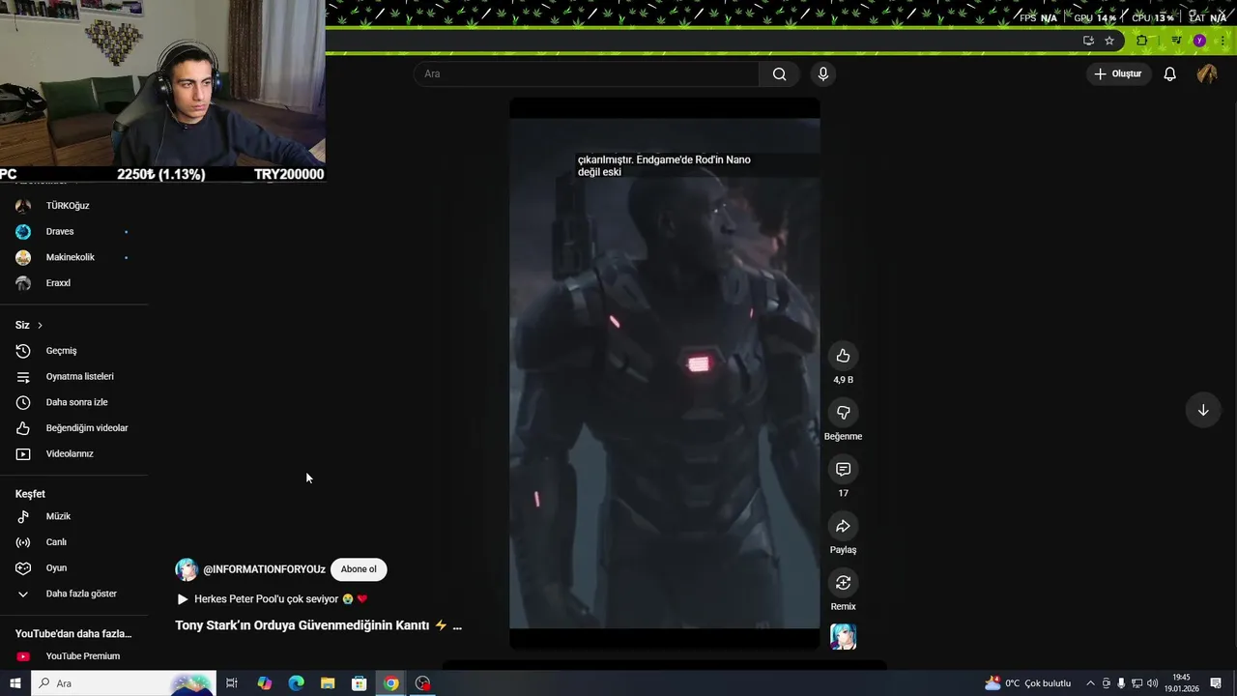Open the sound thumbnail below Remix

[843, 636]
